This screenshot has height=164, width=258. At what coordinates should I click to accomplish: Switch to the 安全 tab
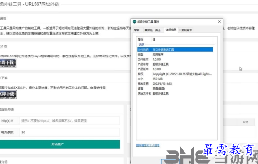pos(158,30)
